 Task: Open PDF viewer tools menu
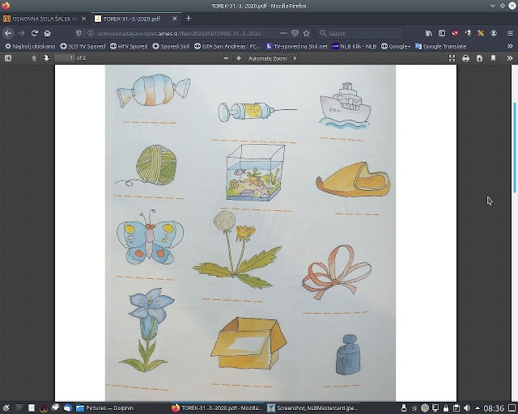pos(509,58)
